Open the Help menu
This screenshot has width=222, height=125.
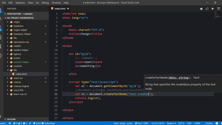[x=66, y=3]
